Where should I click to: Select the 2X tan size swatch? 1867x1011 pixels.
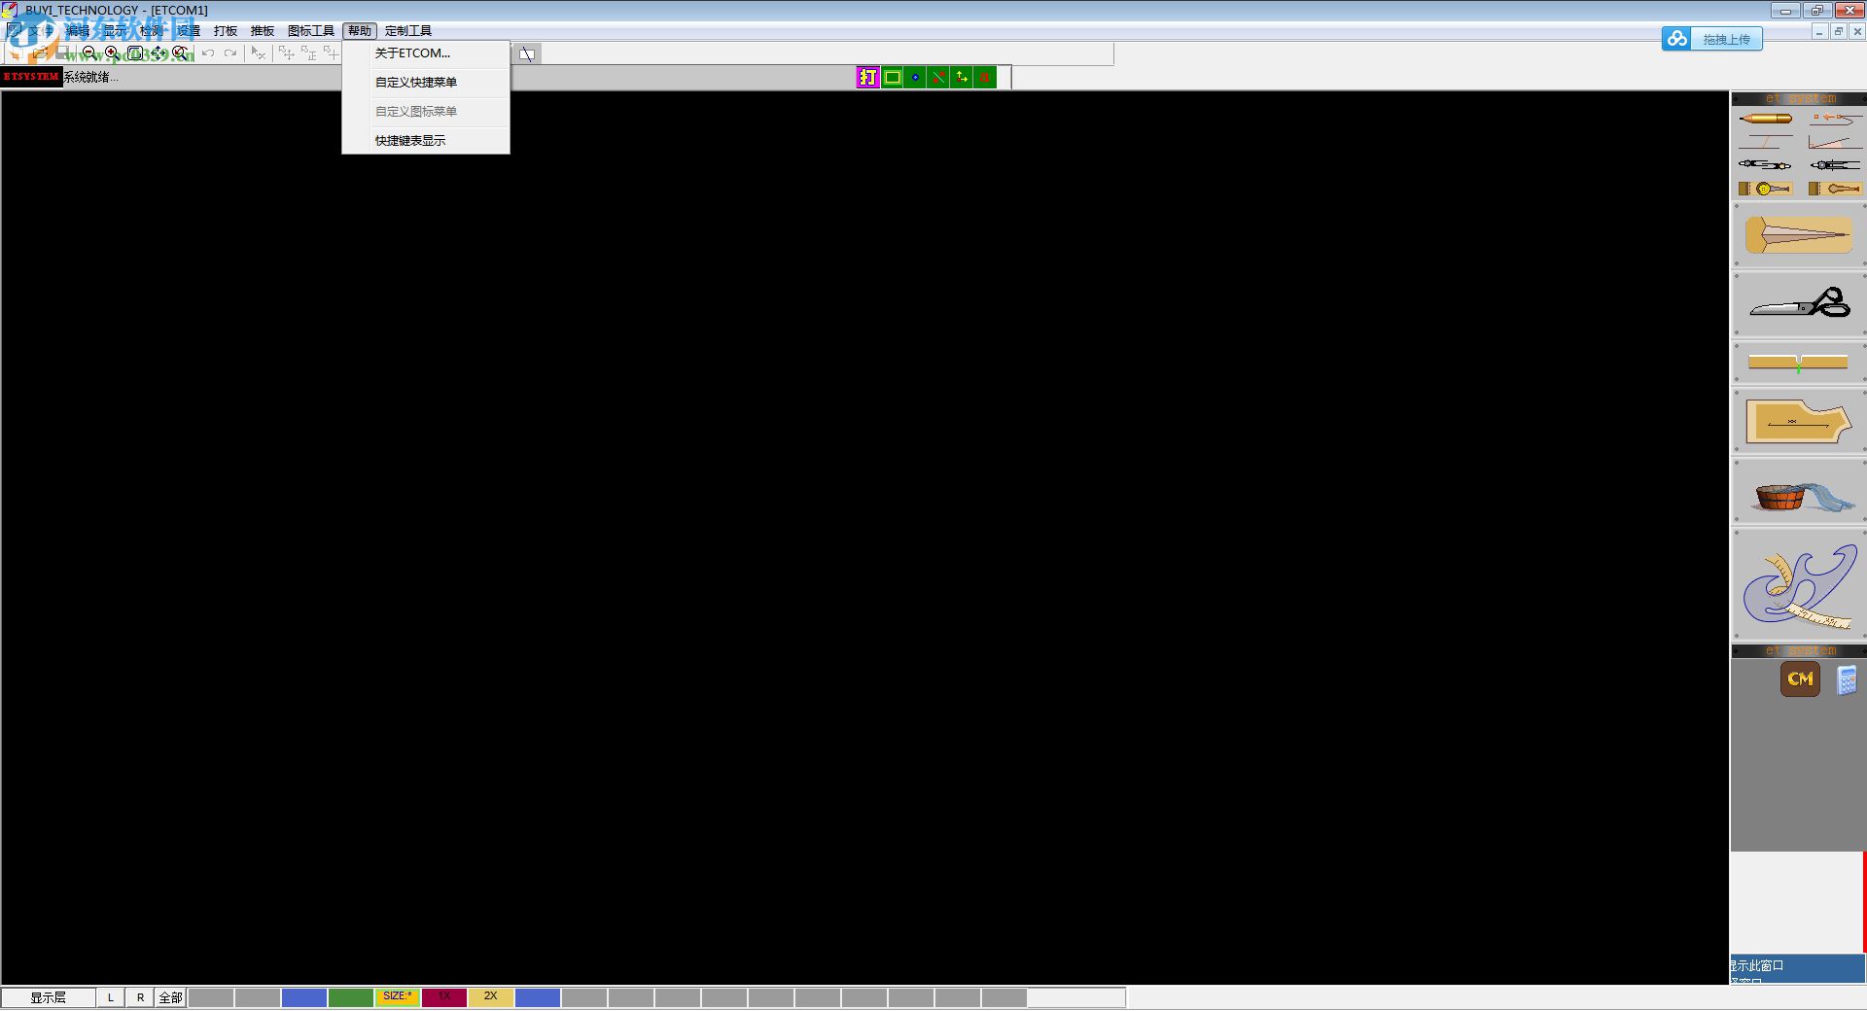(491, 997)
